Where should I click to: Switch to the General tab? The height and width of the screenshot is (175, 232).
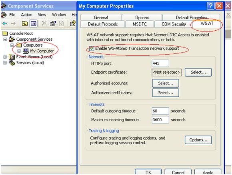pos(101,18)
